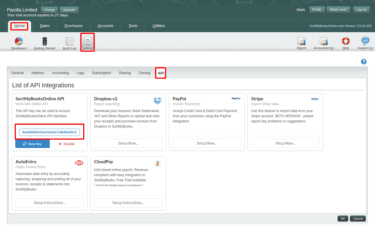Click the SortMyBooksOnline.com version text
Viewport: 375px width, 229px height.
pos(340,26)
